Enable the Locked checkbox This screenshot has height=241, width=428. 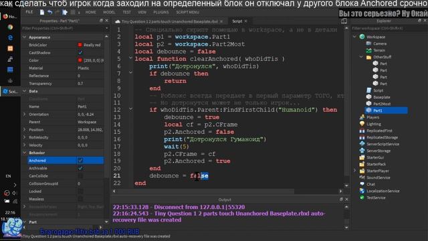point(80,191)
